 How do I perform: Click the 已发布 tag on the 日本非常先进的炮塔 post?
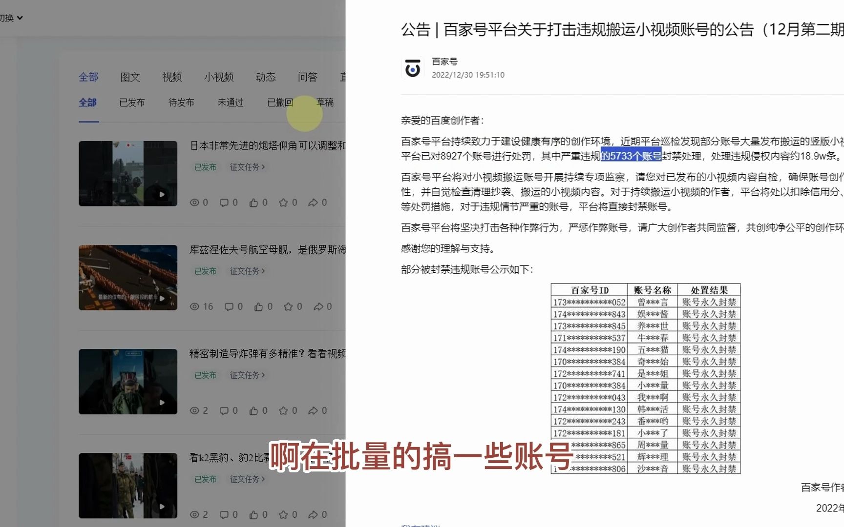pyautogui.click(x=205, y=167)
